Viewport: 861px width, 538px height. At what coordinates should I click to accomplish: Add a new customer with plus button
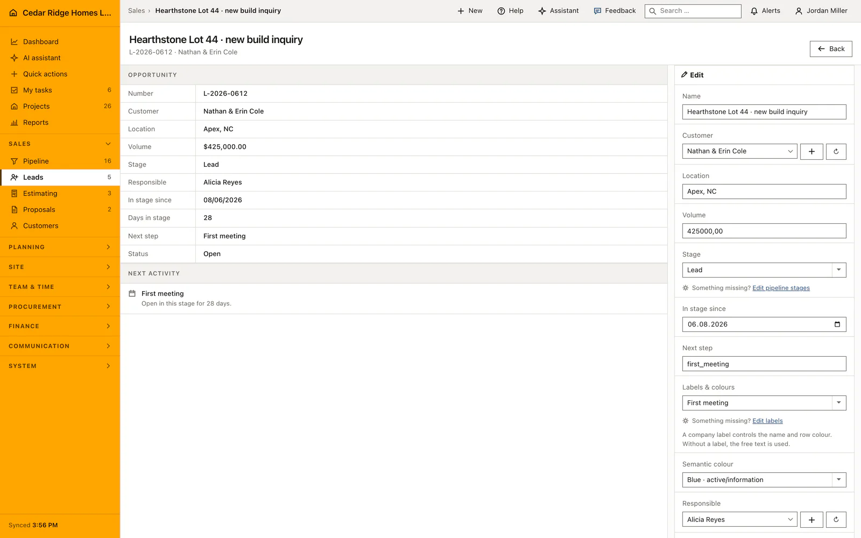click(x=811, y=152)
